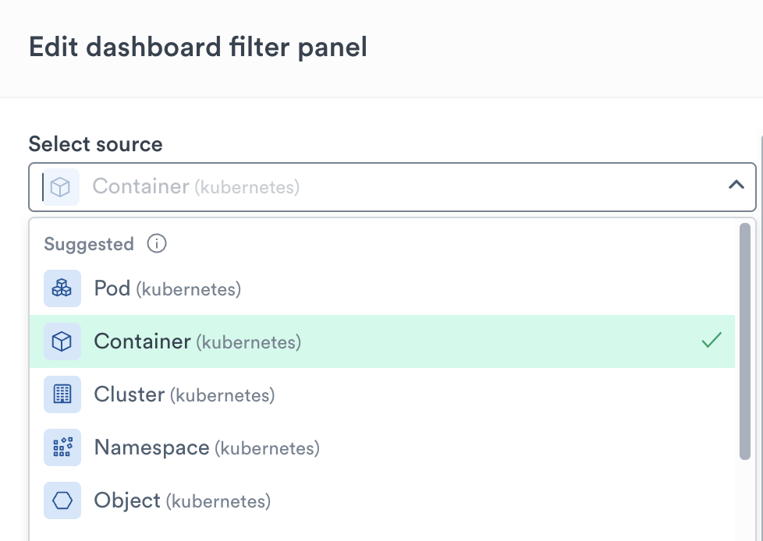This screenshot has width=763, height=541.
Task: Click the Container cube icon in list
Action: [62, 341]
